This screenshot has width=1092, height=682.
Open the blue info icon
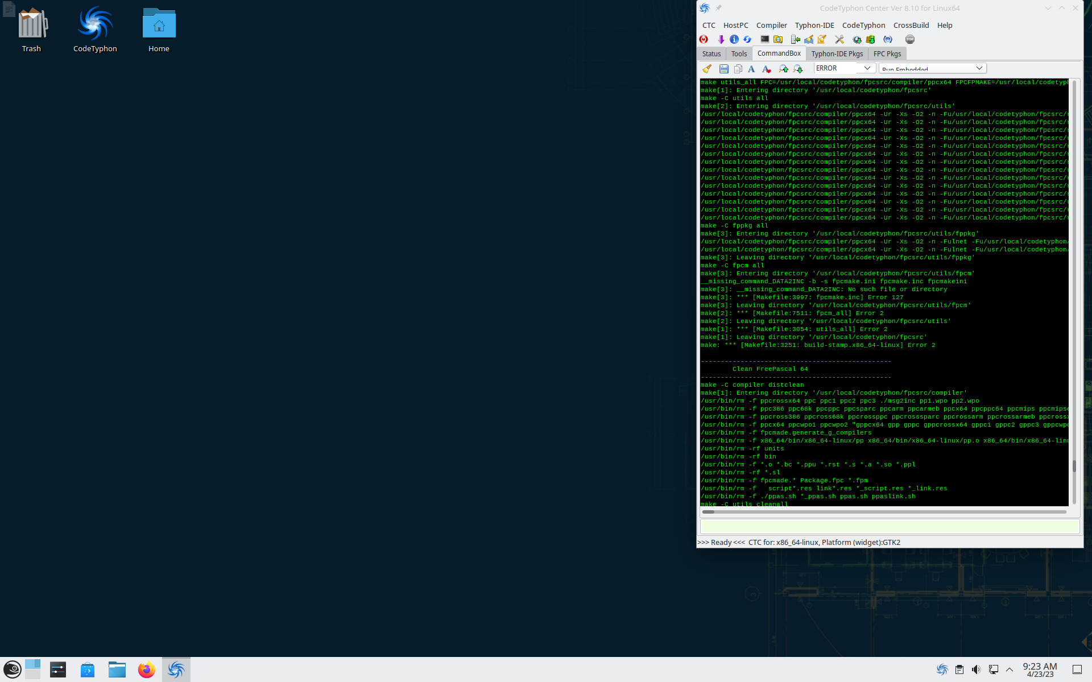coord(734,39)
